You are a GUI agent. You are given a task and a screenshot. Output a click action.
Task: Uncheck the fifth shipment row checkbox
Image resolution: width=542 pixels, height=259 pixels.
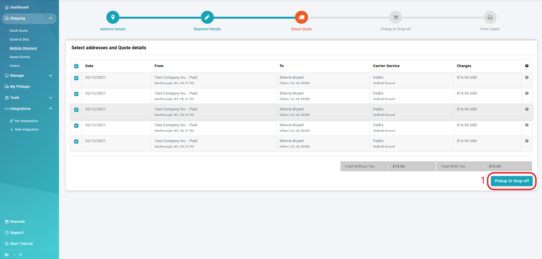click(x=76, y=142)
